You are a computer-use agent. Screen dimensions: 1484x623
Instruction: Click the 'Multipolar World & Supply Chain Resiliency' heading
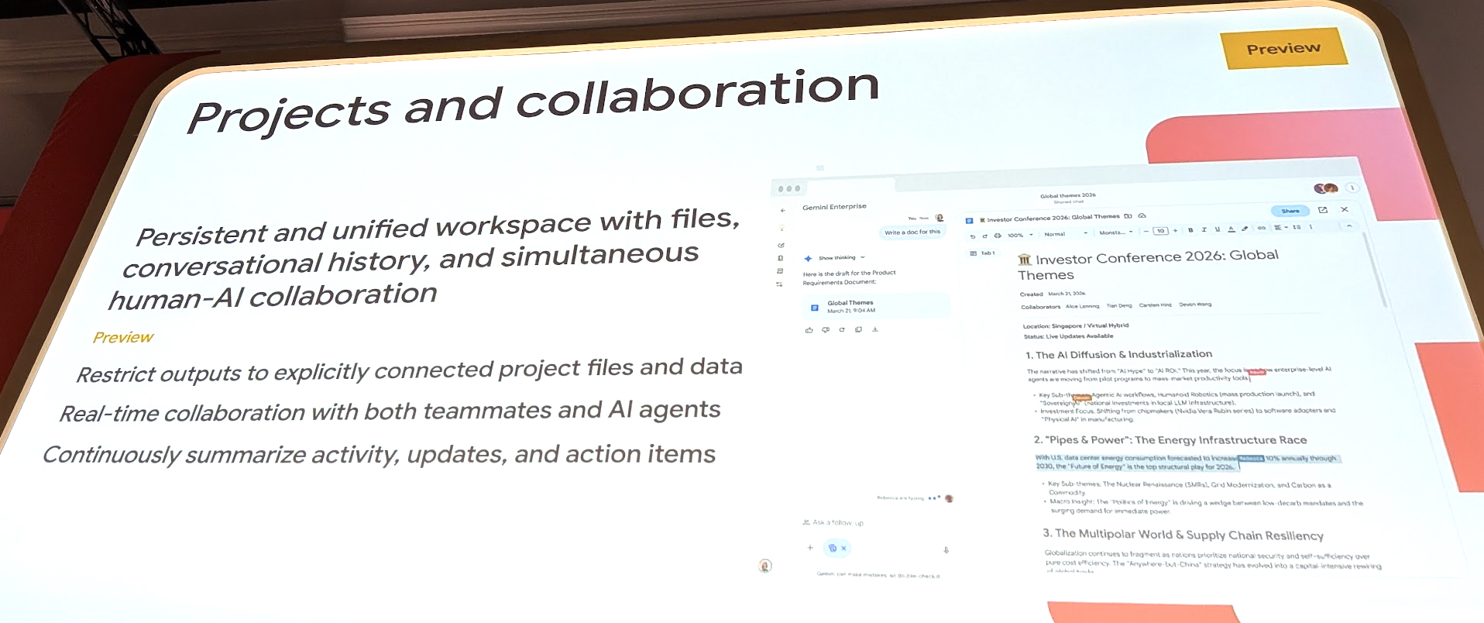coord(1183,535)
